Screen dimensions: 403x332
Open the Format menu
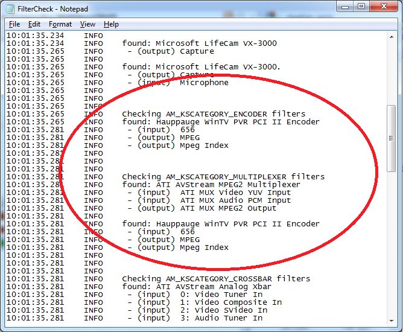coord(60,24)
